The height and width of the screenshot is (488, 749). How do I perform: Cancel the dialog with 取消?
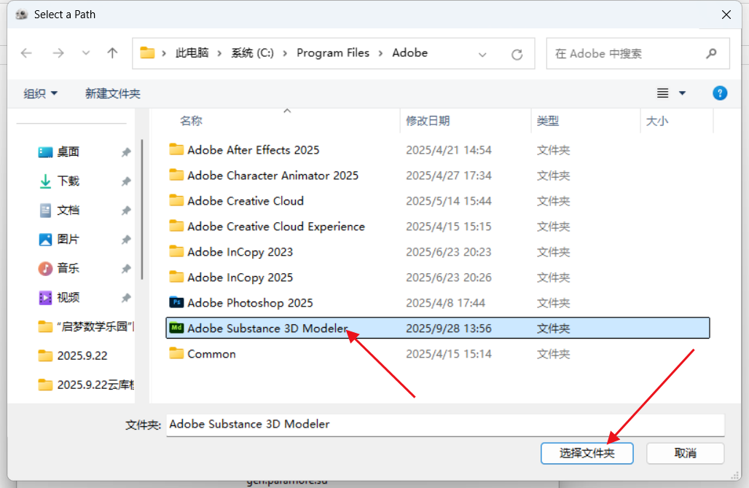point(686,453)
